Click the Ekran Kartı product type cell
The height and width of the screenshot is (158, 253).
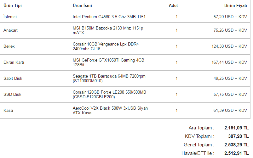coord(14,63)
